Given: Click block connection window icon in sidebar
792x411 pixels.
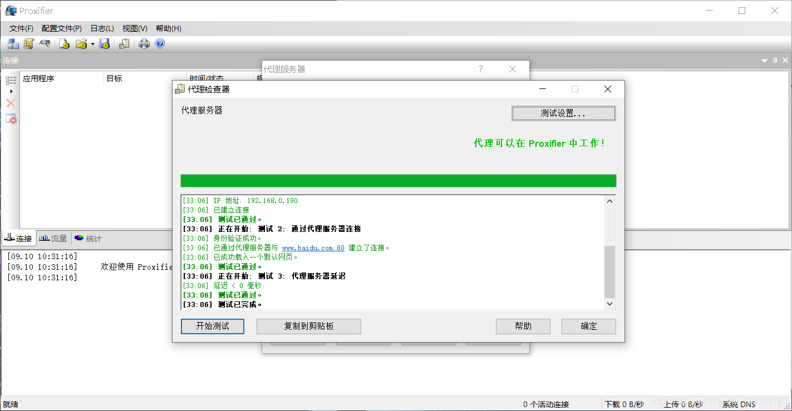Looking at the screenshot, I should coord(11,118).
